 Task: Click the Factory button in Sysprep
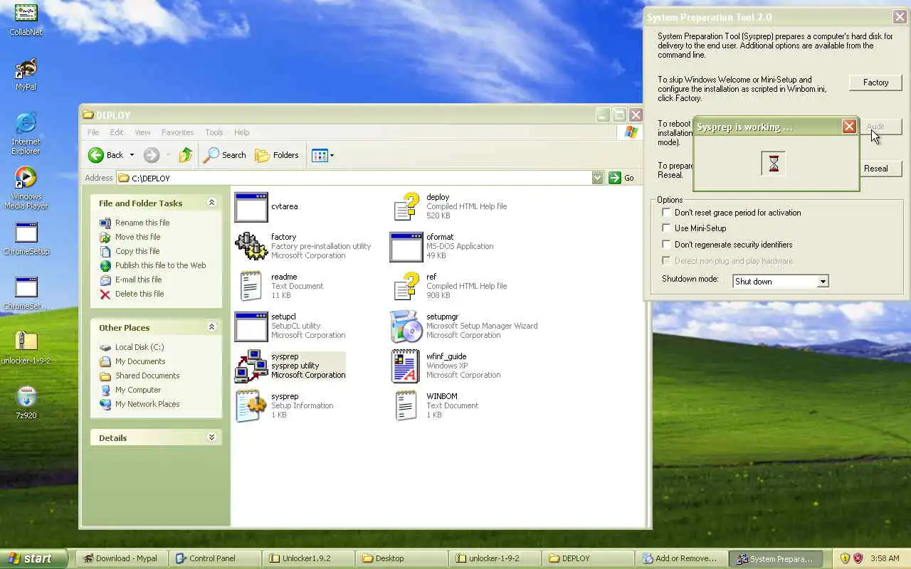click(x=875, y=83)
